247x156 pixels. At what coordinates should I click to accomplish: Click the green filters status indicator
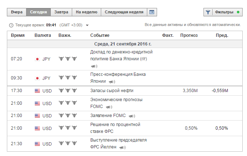pyautogui.click(x=238, y=12)
